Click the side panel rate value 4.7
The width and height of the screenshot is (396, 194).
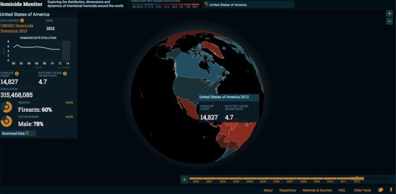[43, 82]
